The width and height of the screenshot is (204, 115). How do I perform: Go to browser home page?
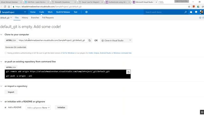pyautogui.click(x=9, y=7)
